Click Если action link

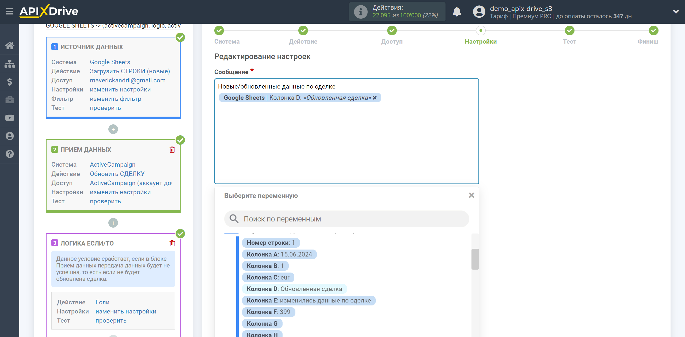(102, 302)
